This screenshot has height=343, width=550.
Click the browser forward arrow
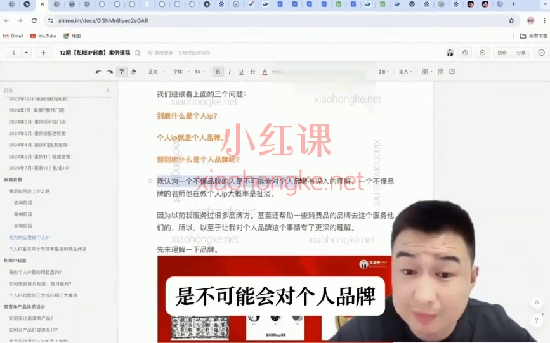20,21
